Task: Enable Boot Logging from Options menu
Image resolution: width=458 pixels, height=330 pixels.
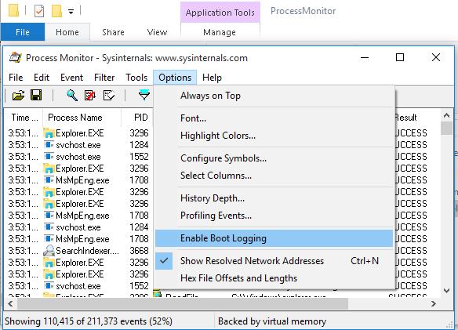Action: (x=274, y=238)
